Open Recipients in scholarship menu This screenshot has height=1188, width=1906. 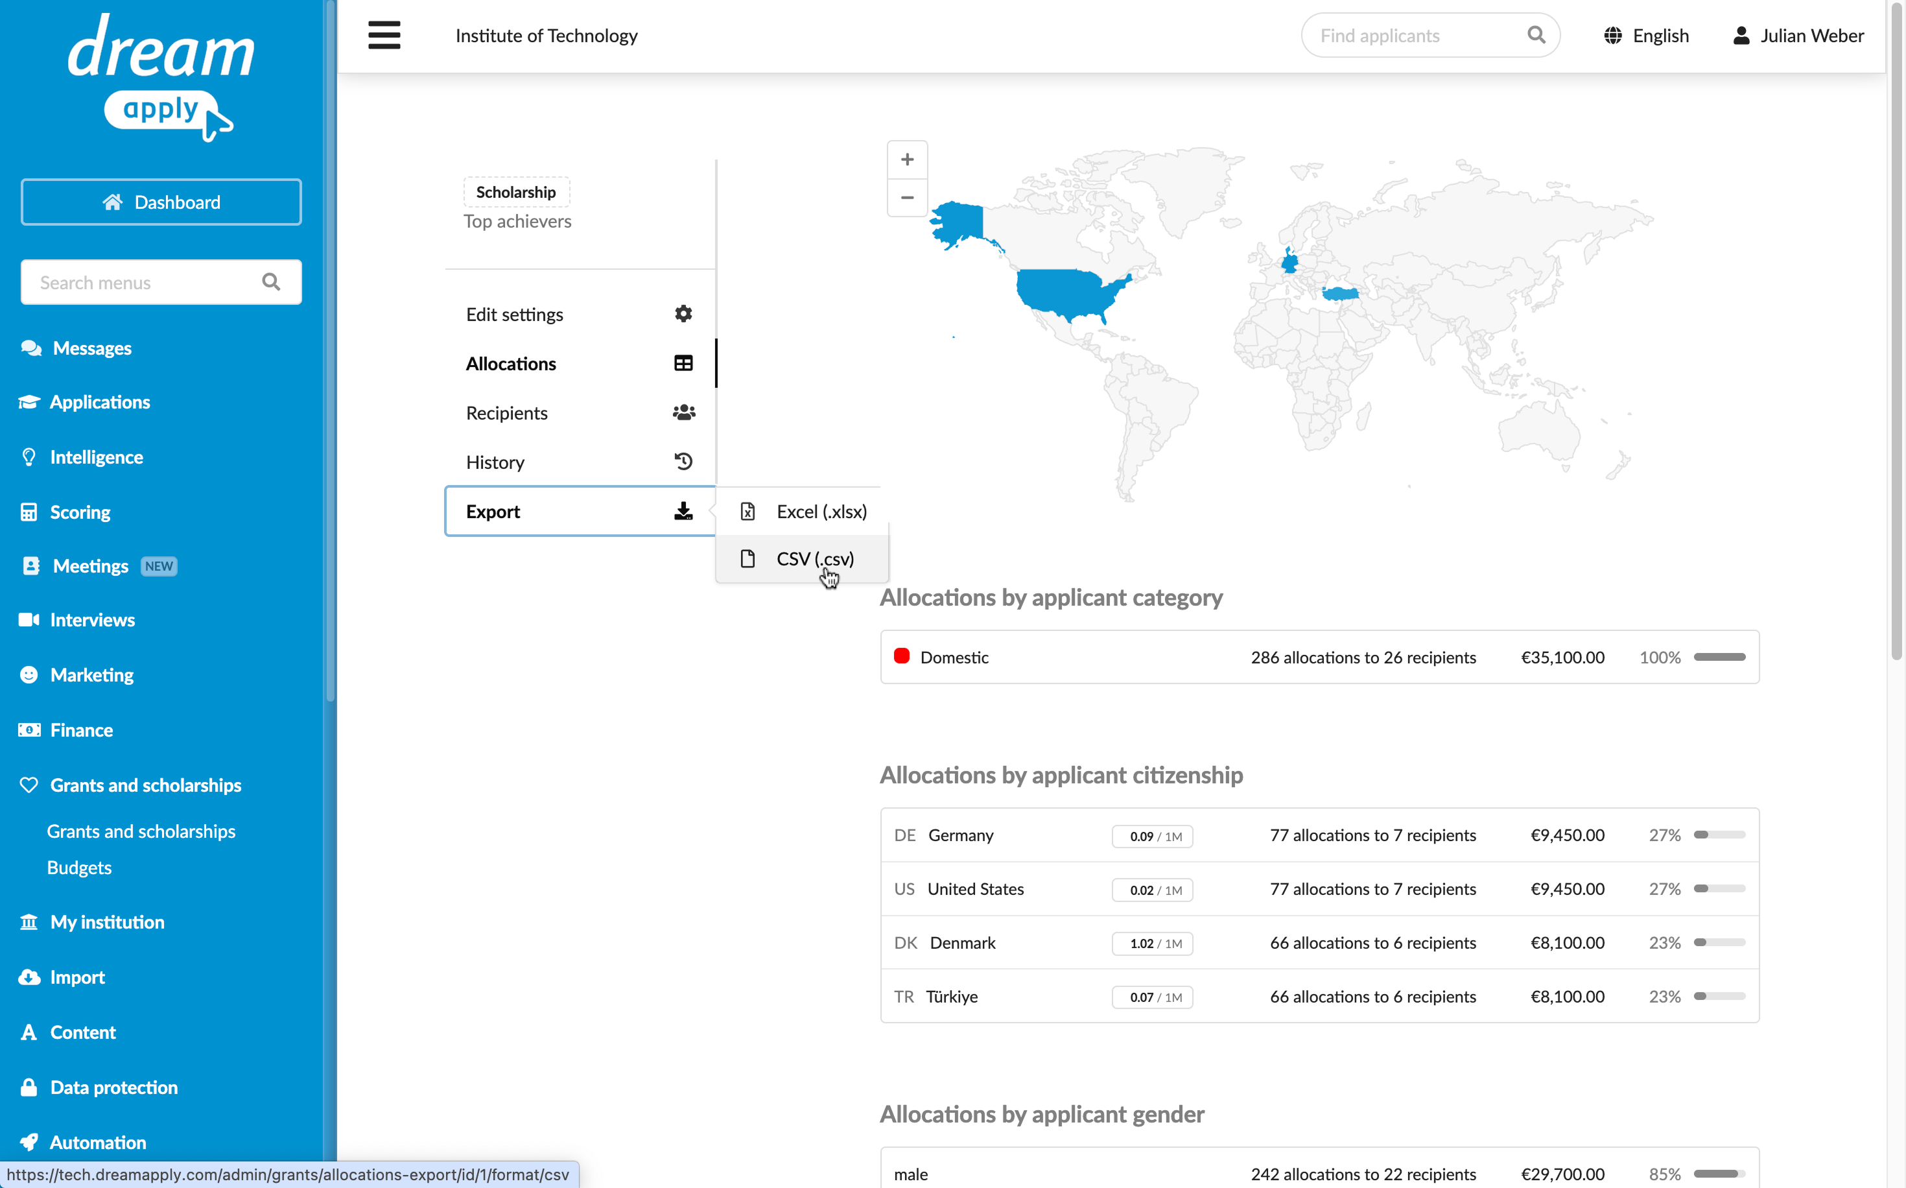click(580, 412)
